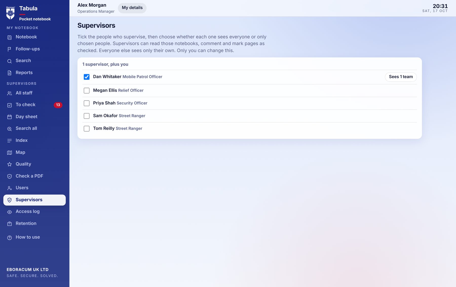Open the Sees 1 team selector

(401, 77)
